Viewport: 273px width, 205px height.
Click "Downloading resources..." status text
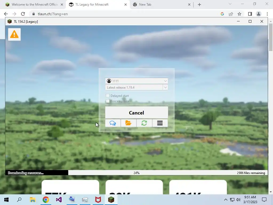(x=26, y=173)
